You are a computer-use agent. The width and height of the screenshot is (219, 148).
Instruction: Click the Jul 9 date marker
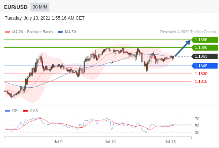click(58, 142)
